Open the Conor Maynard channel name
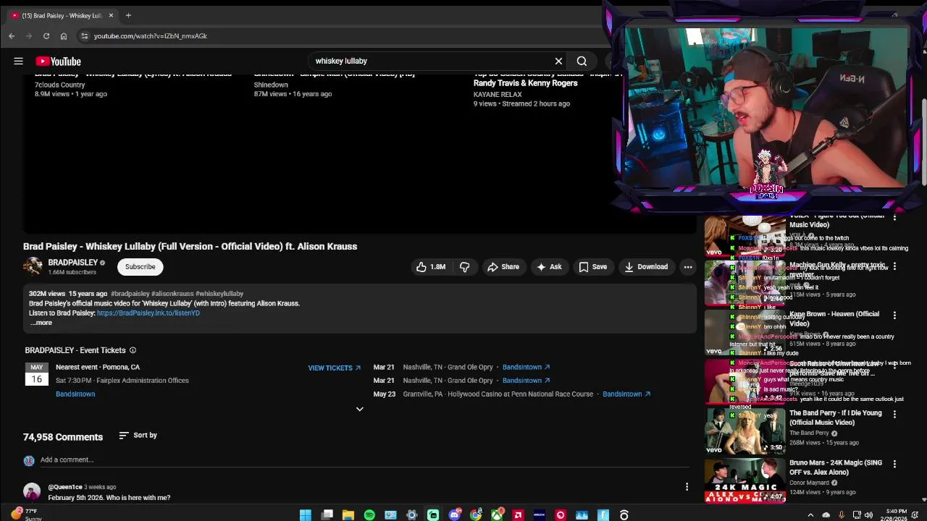Screen dimensions: 927x521 (810, 483)
